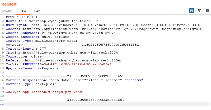The width and height of the screenshot is (211, 110).
Task: Click the User-Agent header line
Action: tap(103, 25)
